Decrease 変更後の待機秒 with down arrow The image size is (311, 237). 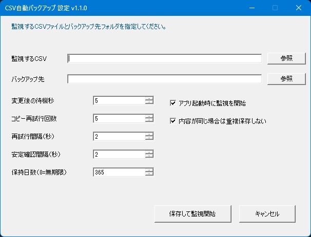(x=149, y=102)
